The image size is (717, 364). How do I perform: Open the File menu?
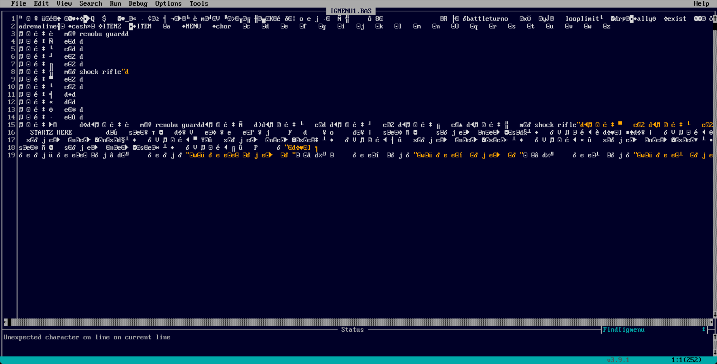(x=19, y=3)
